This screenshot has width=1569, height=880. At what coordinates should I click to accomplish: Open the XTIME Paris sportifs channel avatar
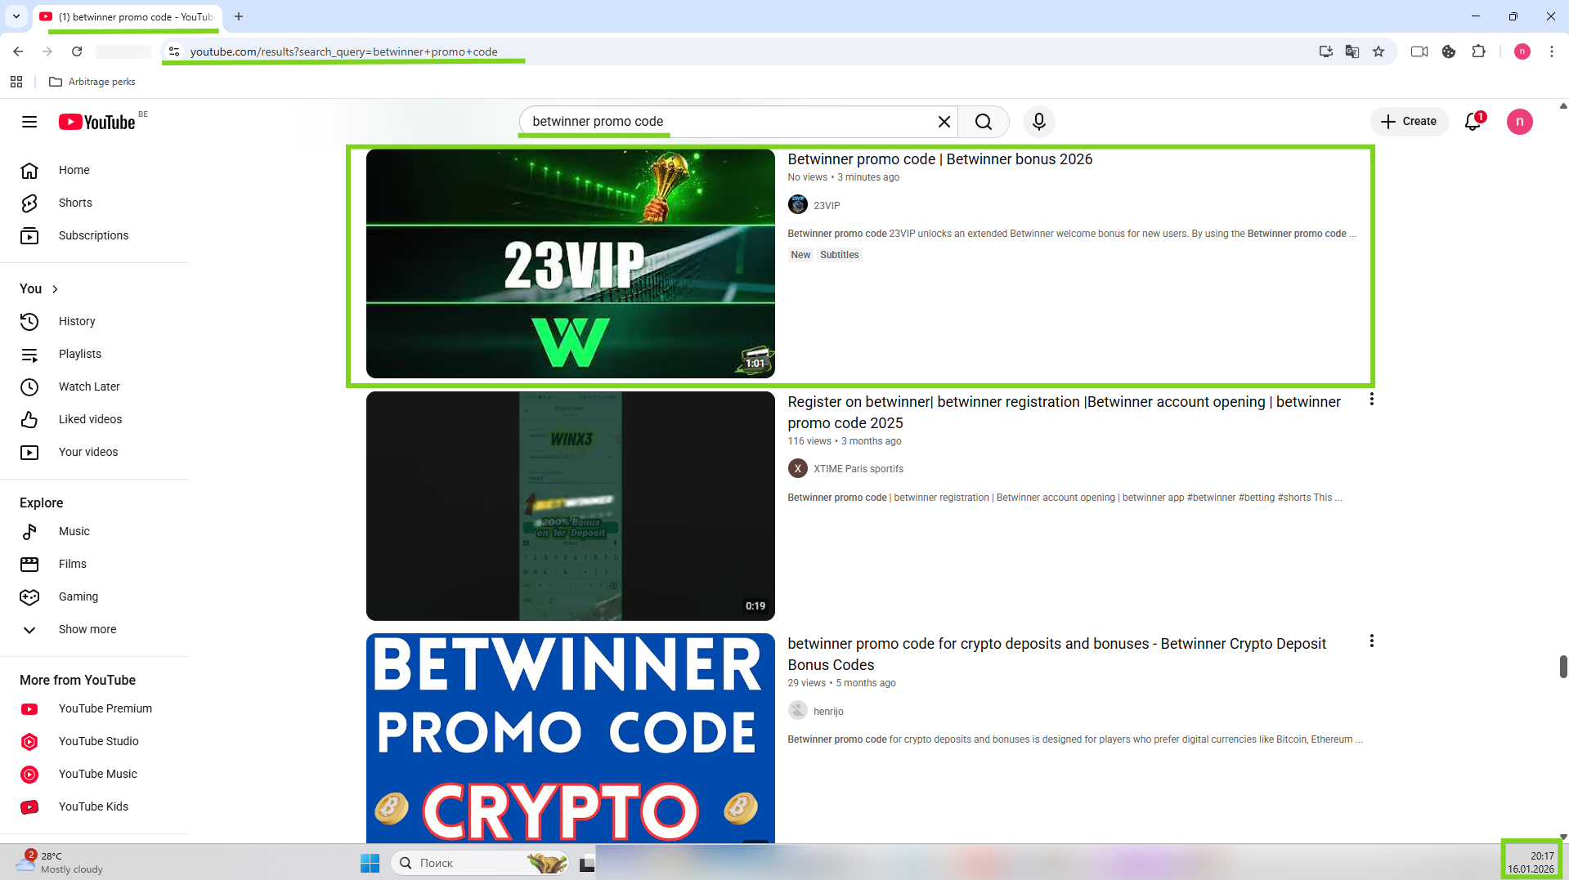point(797,468)
